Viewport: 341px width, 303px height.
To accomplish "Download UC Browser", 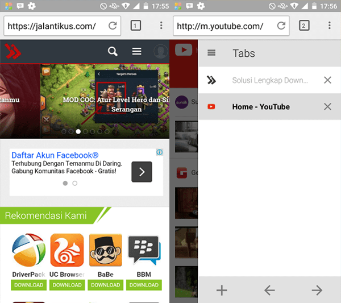I will (67, 285).
